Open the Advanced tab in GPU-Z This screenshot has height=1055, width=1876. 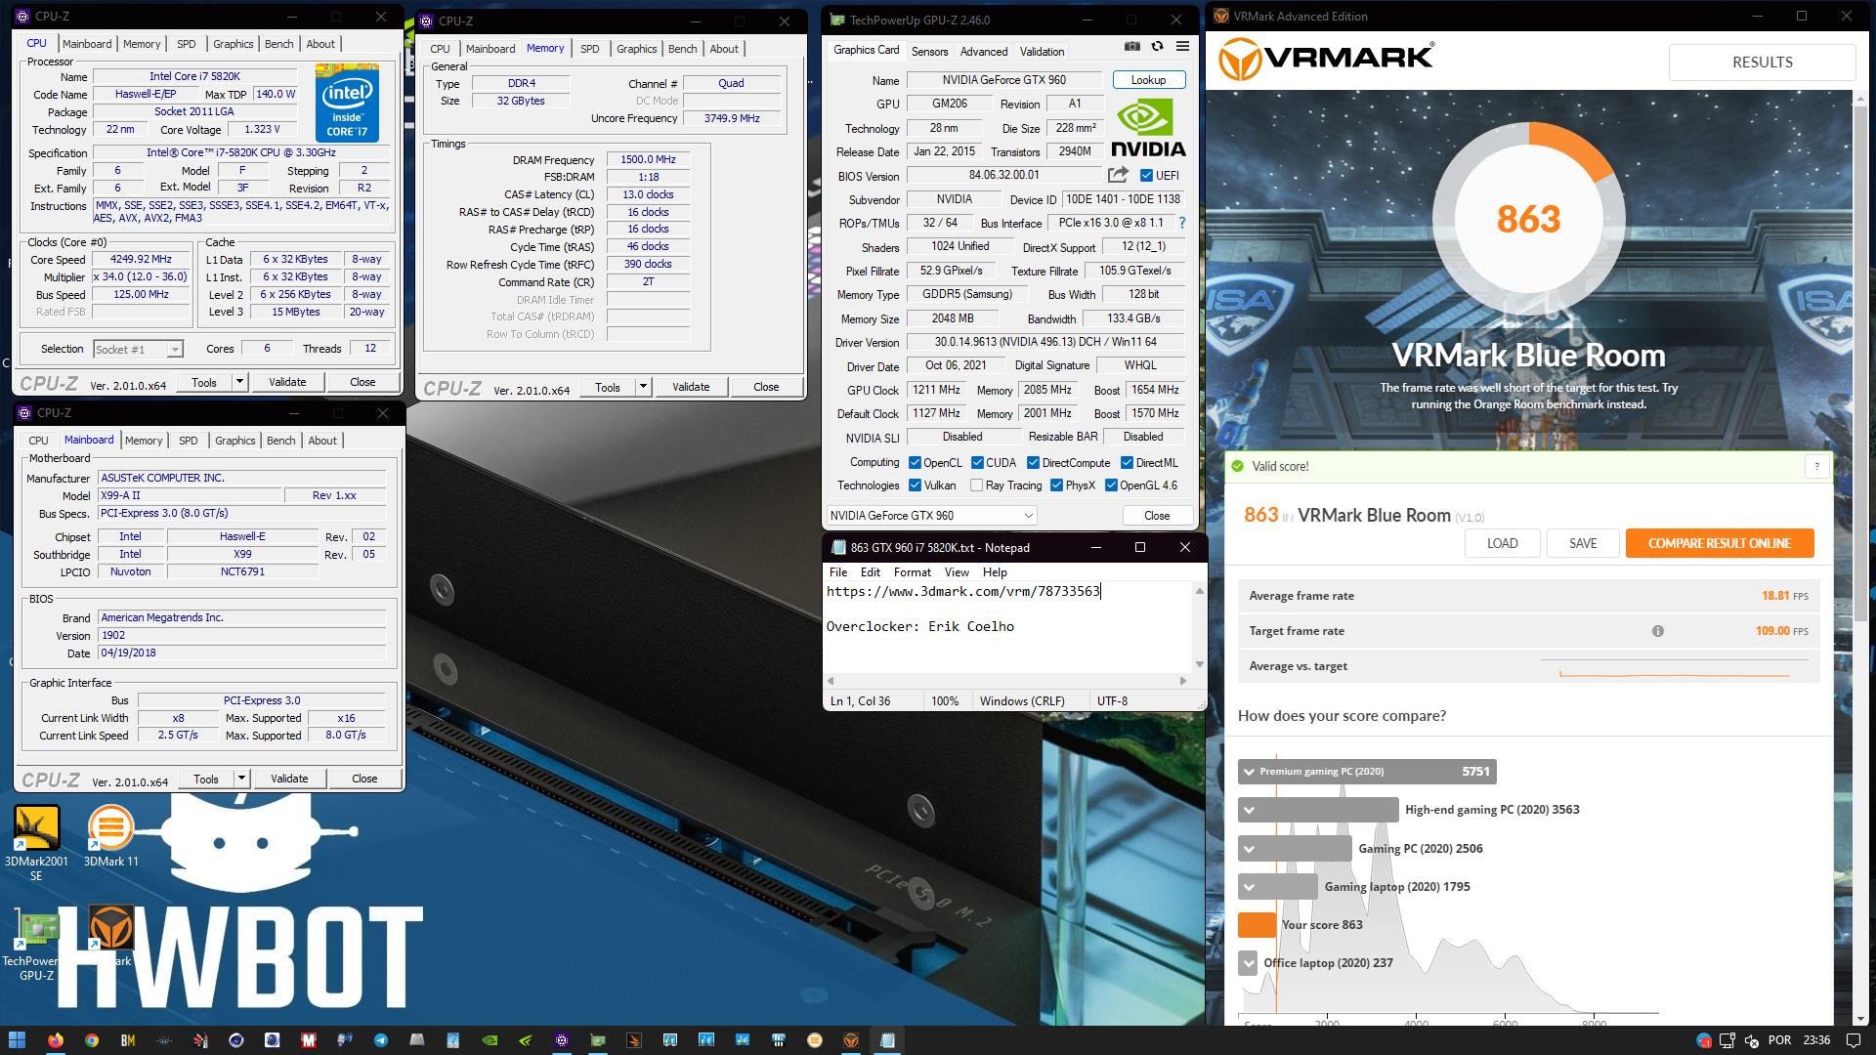point(983,52)
